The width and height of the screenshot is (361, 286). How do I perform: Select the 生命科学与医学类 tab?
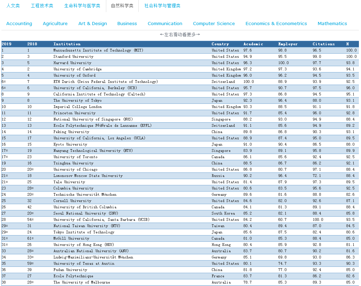(x=82, y=6)
